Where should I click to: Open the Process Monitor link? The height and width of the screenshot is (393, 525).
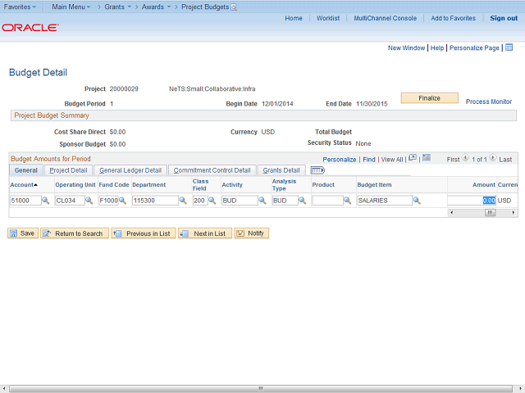pos(488,102)
